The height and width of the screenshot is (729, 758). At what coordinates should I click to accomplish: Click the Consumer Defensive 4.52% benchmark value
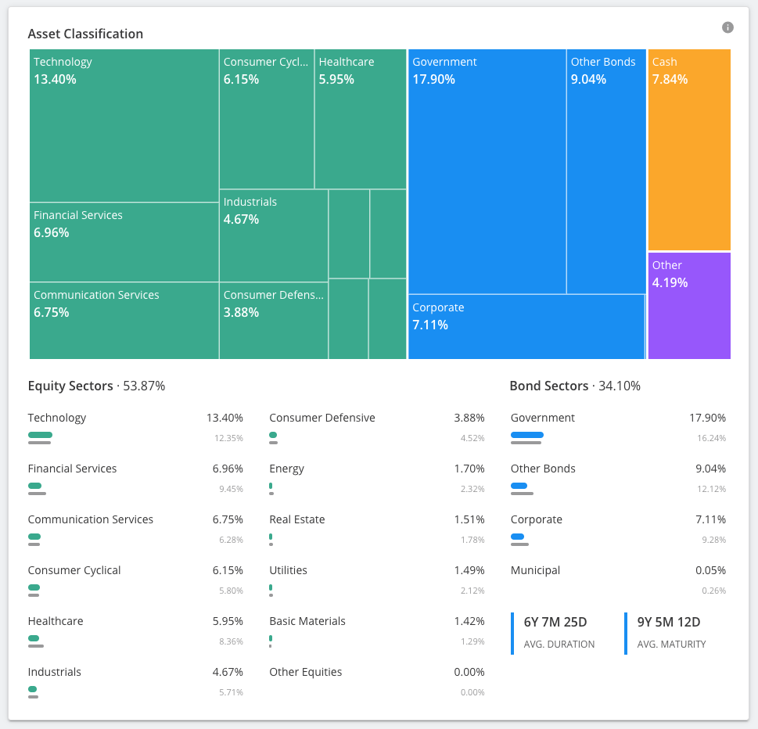click(472, 438)
